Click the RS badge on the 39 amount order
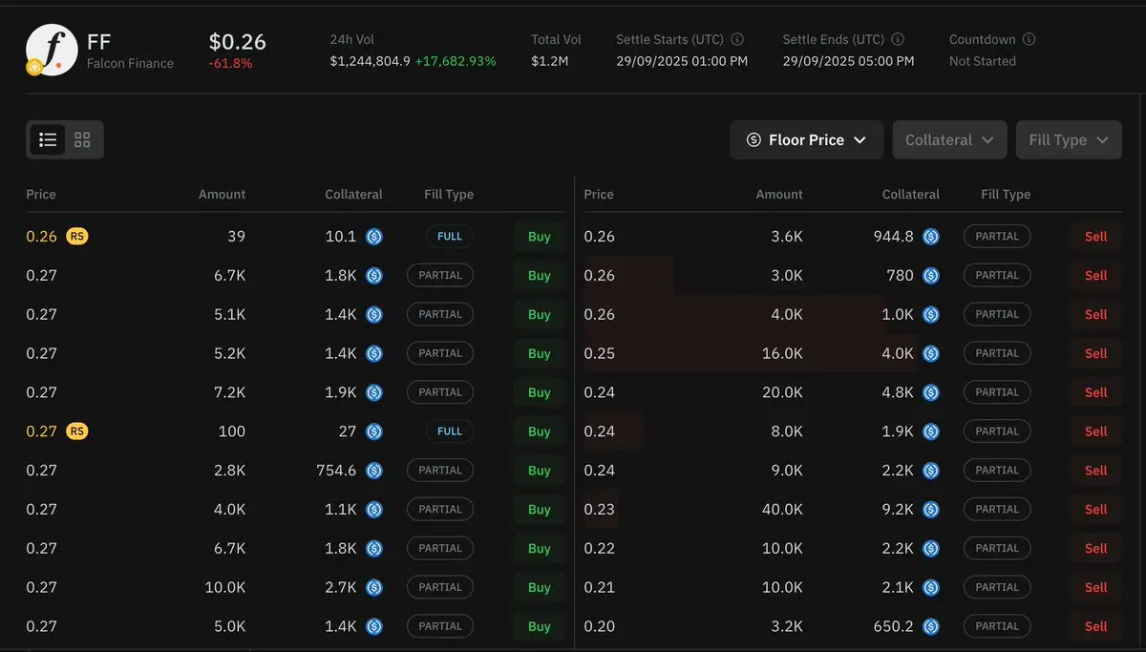This screenshot has width=1146, height=652. point(77,236)
